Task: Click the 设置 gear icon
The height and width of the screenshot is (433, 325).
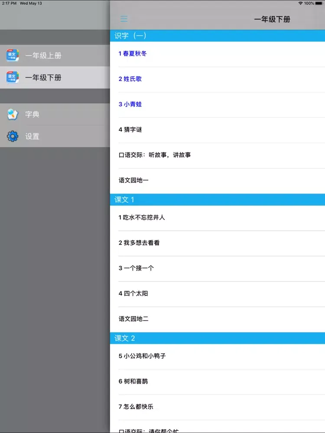Action: pyautogui.click(x=13, y=136)
